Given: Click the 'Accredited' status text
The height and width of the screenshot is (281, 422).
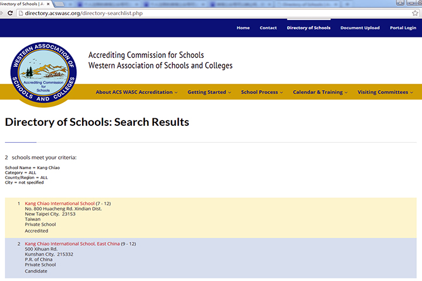Looking at the screenshot, I should 36,231.
